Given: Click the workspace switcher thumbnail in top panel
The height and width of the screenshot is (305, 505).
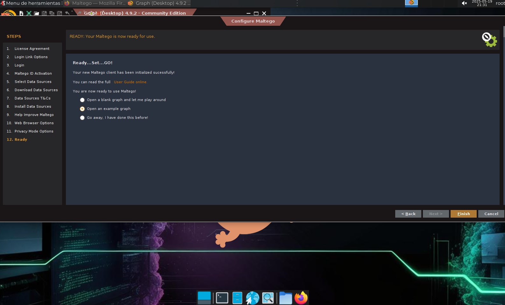Looking at the screenshot, I should [x=411, y=3].
